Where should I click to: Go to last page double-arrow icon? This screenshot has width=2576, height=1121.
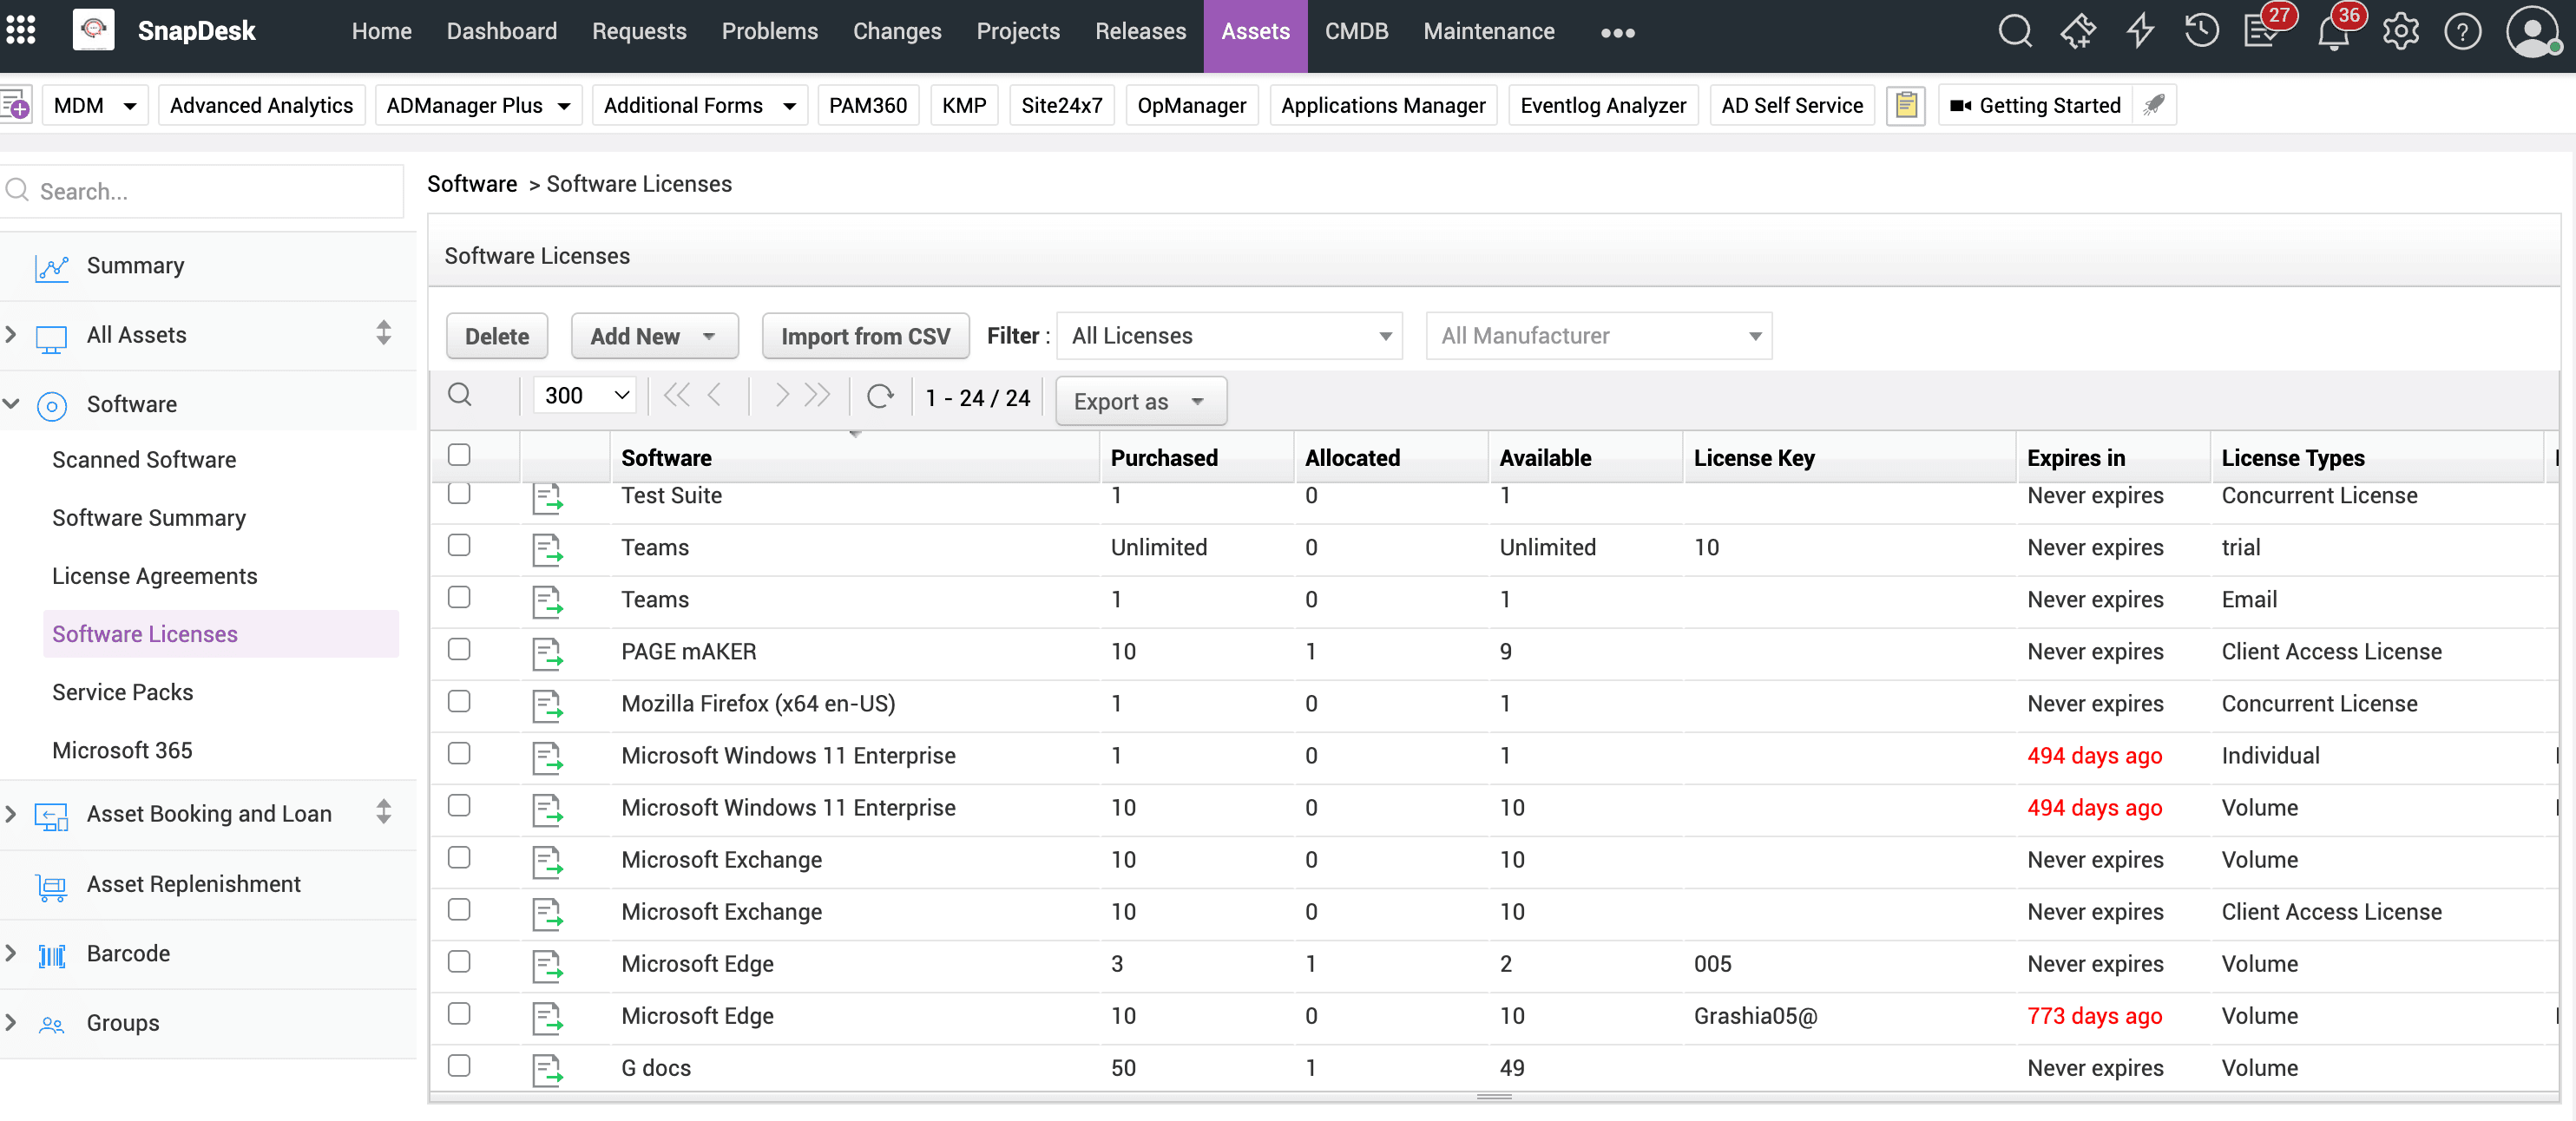pyautogui.click(x=817, y=395)
